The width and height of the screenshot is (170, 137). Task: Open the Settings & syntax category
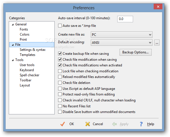[32, 50]
